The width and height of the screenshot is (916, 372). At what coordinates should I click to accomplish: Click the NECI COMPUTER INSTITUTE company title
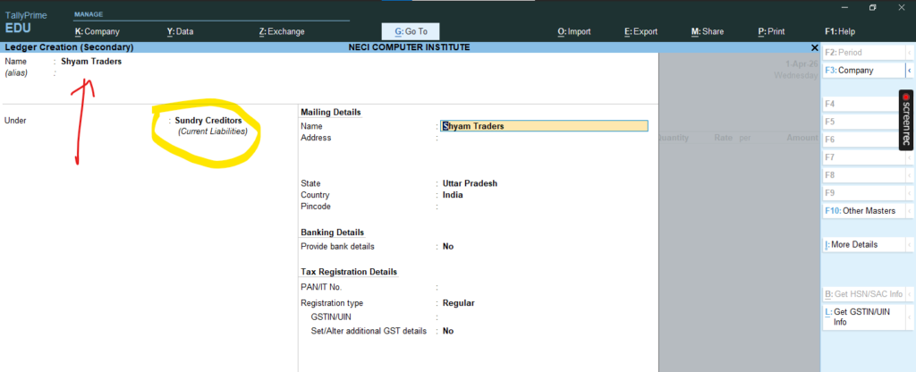pyautogui.click(x=409, y=47)
